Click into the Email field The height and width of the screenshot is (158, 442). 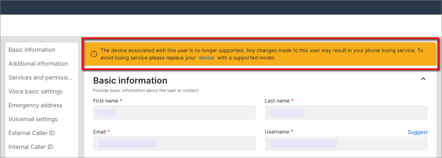(x=175, y=143)
